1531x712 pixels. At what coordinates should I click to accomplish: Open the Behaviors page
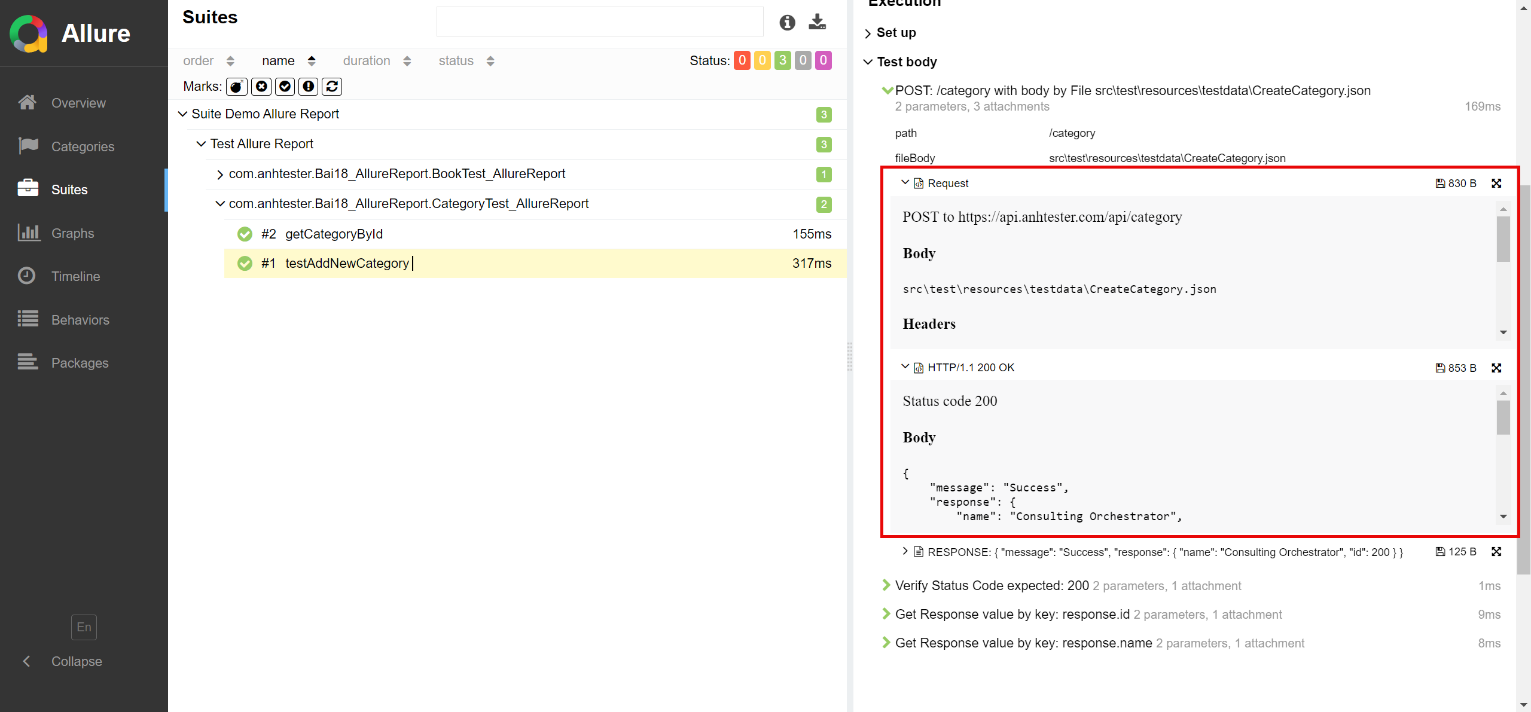point(84,320)
